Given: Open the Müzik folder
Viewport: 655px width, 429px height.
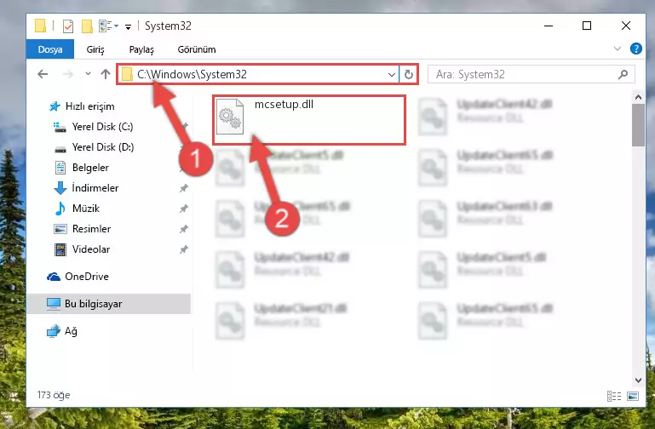Looking at the screenshot, I should tap(86, 209).
